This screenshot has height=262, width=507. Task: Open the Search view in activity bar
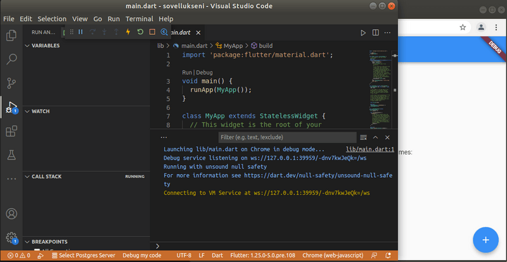(11, 59)
